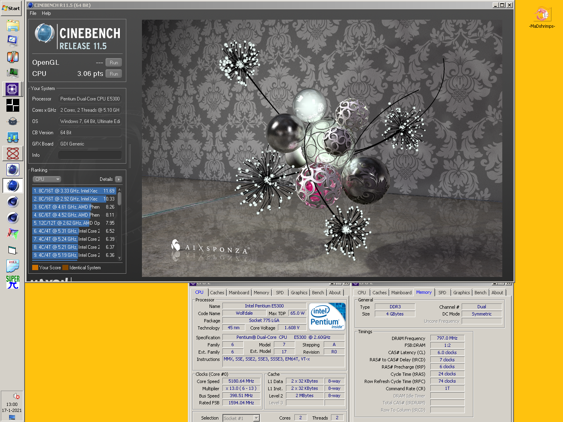Select ranking row 6C/6T @ 4.52 GHz AMD

click(x=74, y=215)
